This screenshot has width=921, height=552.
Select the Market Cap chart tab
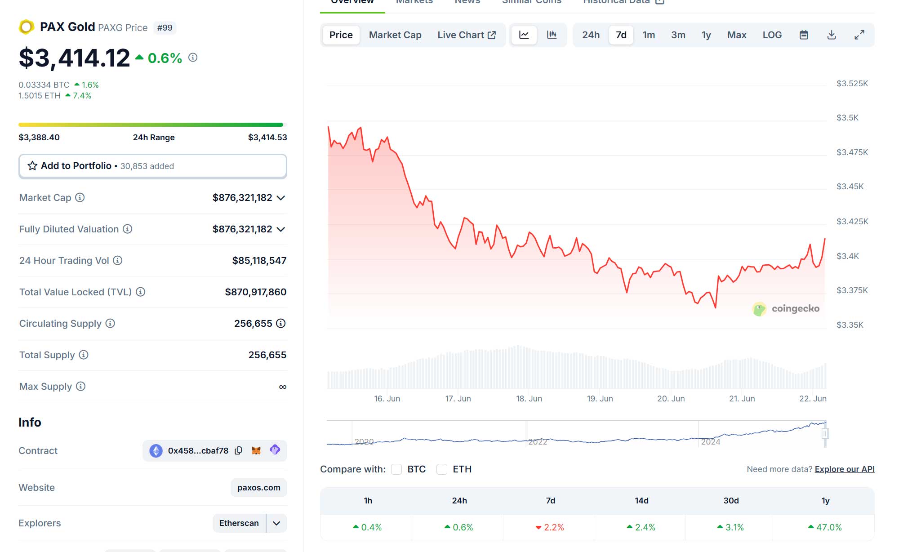pyautogui.click(x=395, y=35)
